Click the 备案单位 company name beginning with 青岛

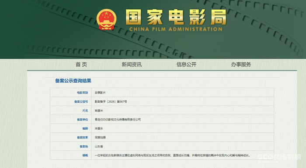[x=118, y=119]
